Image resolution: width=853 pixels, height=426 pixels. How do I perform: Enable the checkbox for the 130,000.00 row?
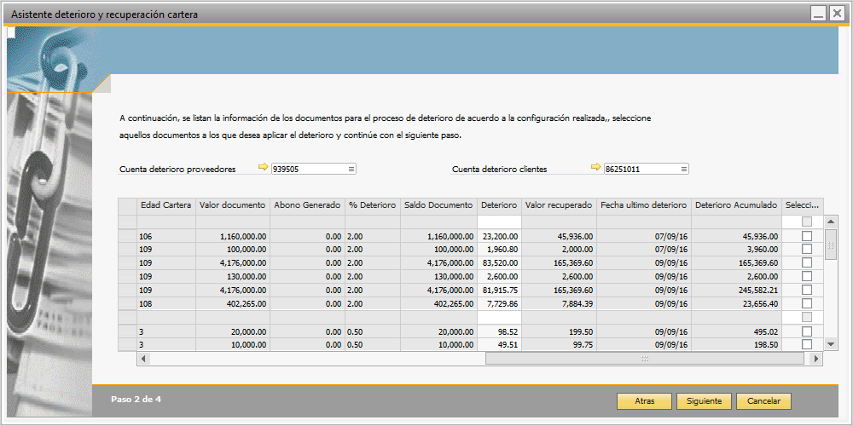coord(807,276)
